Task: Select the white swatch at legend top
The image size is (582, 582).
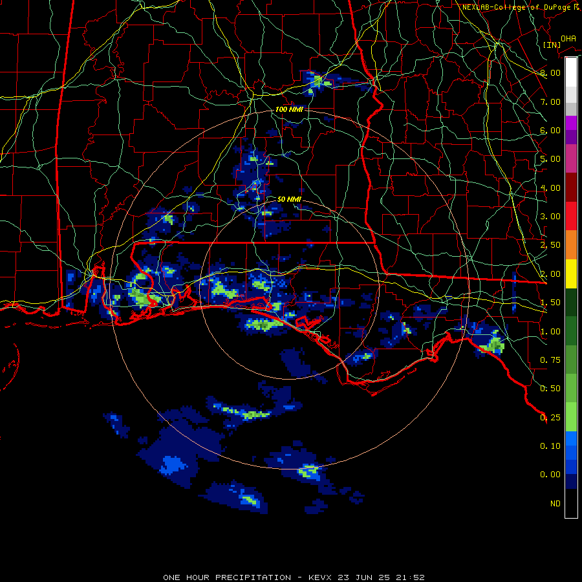Action: pyautogui.click(x=571, y=72)
